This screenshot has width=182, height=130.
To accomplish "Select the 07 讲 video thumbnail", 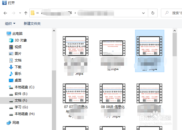I will (x=75, y=93).
